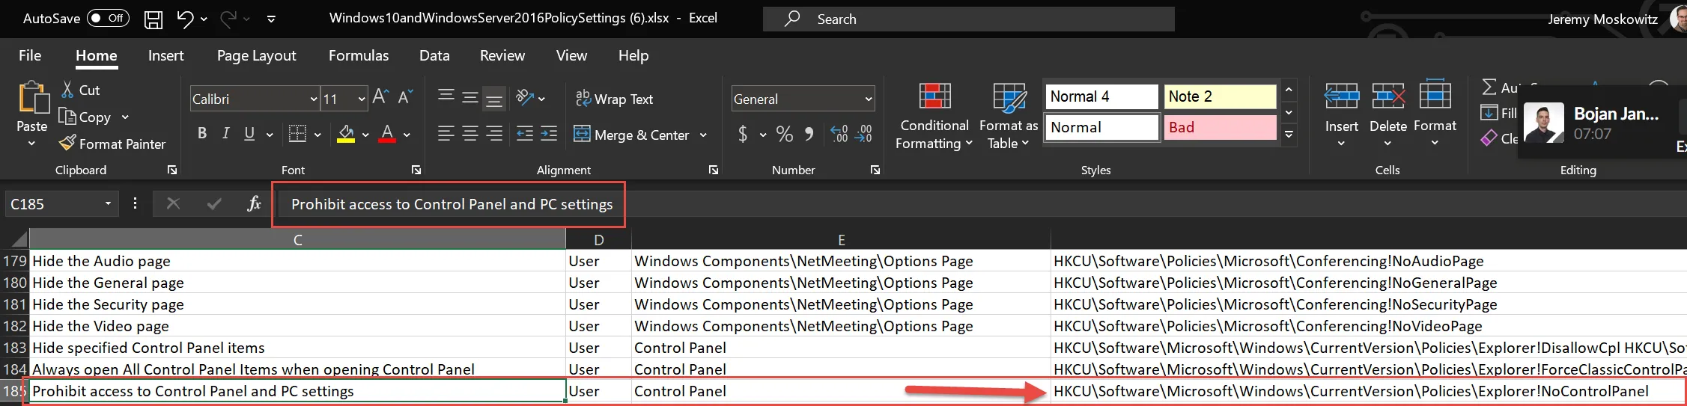This screenshot has width=1687, height=406.
Task: Toggle Bold formatting
Action: tap(201, 134)
